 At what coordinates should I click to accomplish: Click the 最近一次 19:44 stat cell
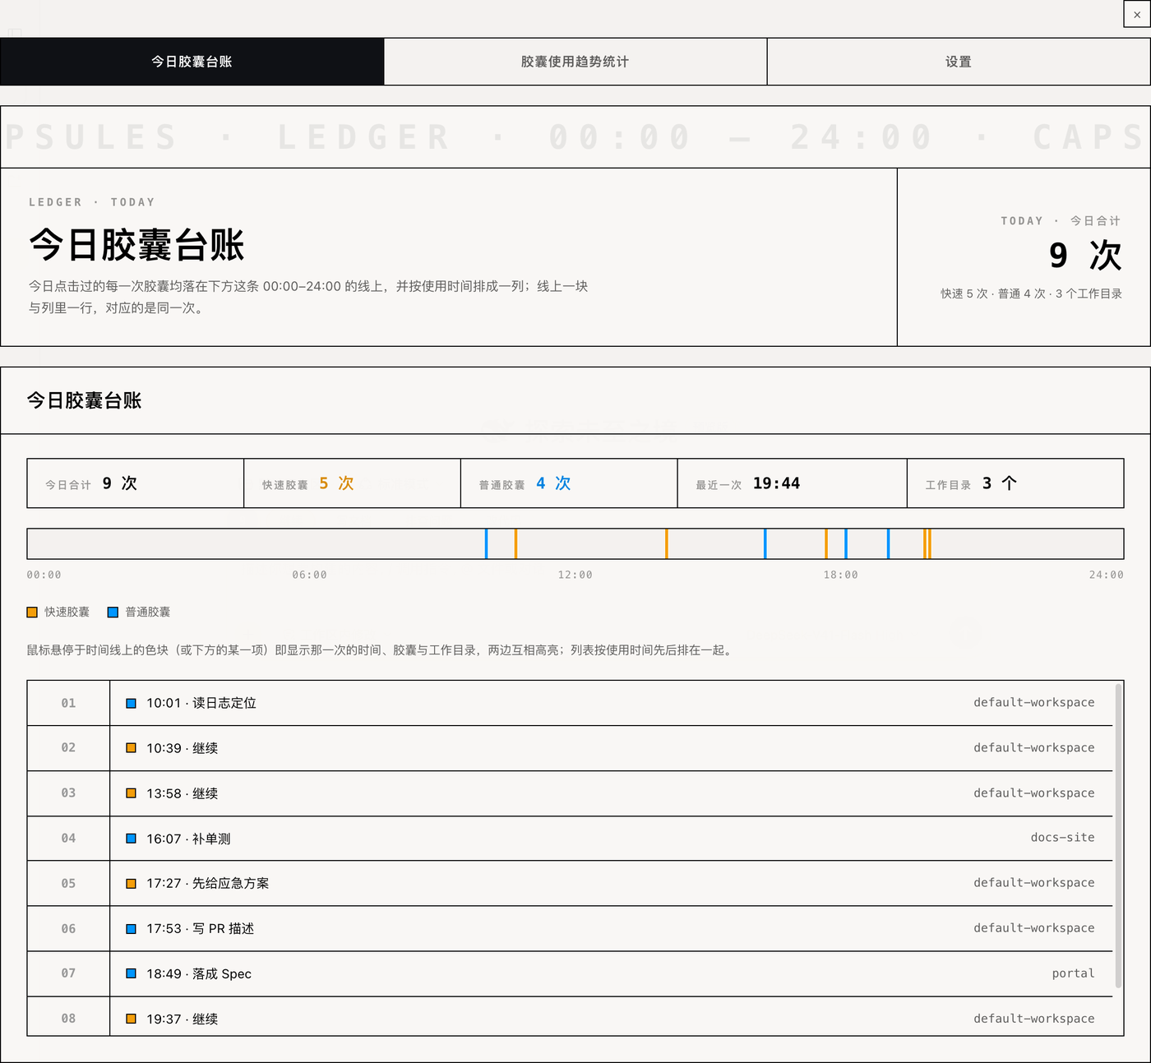[793, 483]
